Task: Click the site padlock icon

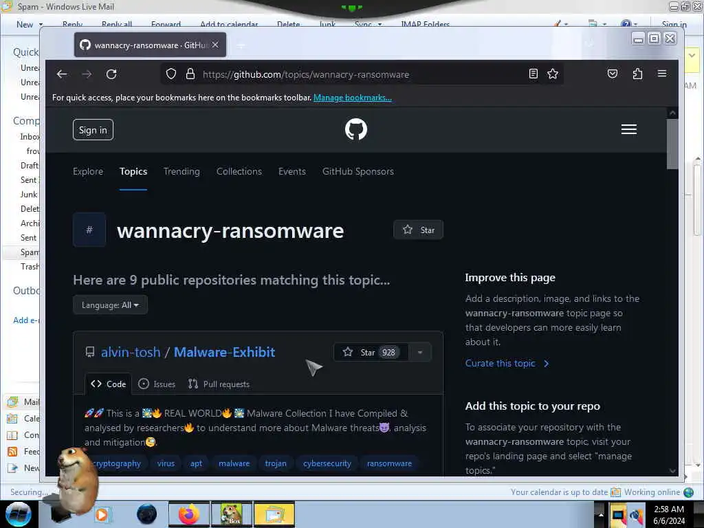Action: coord(190,74)
